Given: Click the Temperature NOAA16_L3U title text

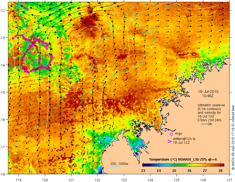Looking at the screenshot, I should (x=183, y=160).
